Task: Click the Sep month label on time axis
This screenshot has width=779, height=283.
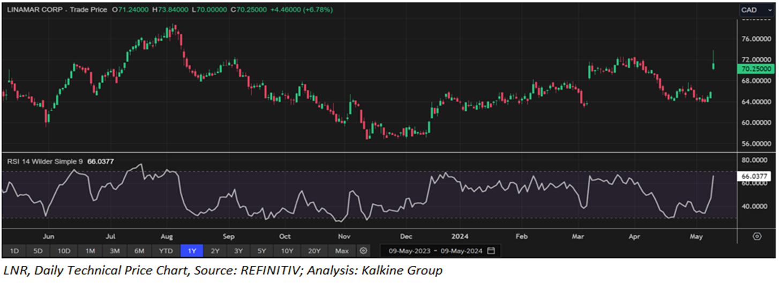Action: tap(229, 236)
